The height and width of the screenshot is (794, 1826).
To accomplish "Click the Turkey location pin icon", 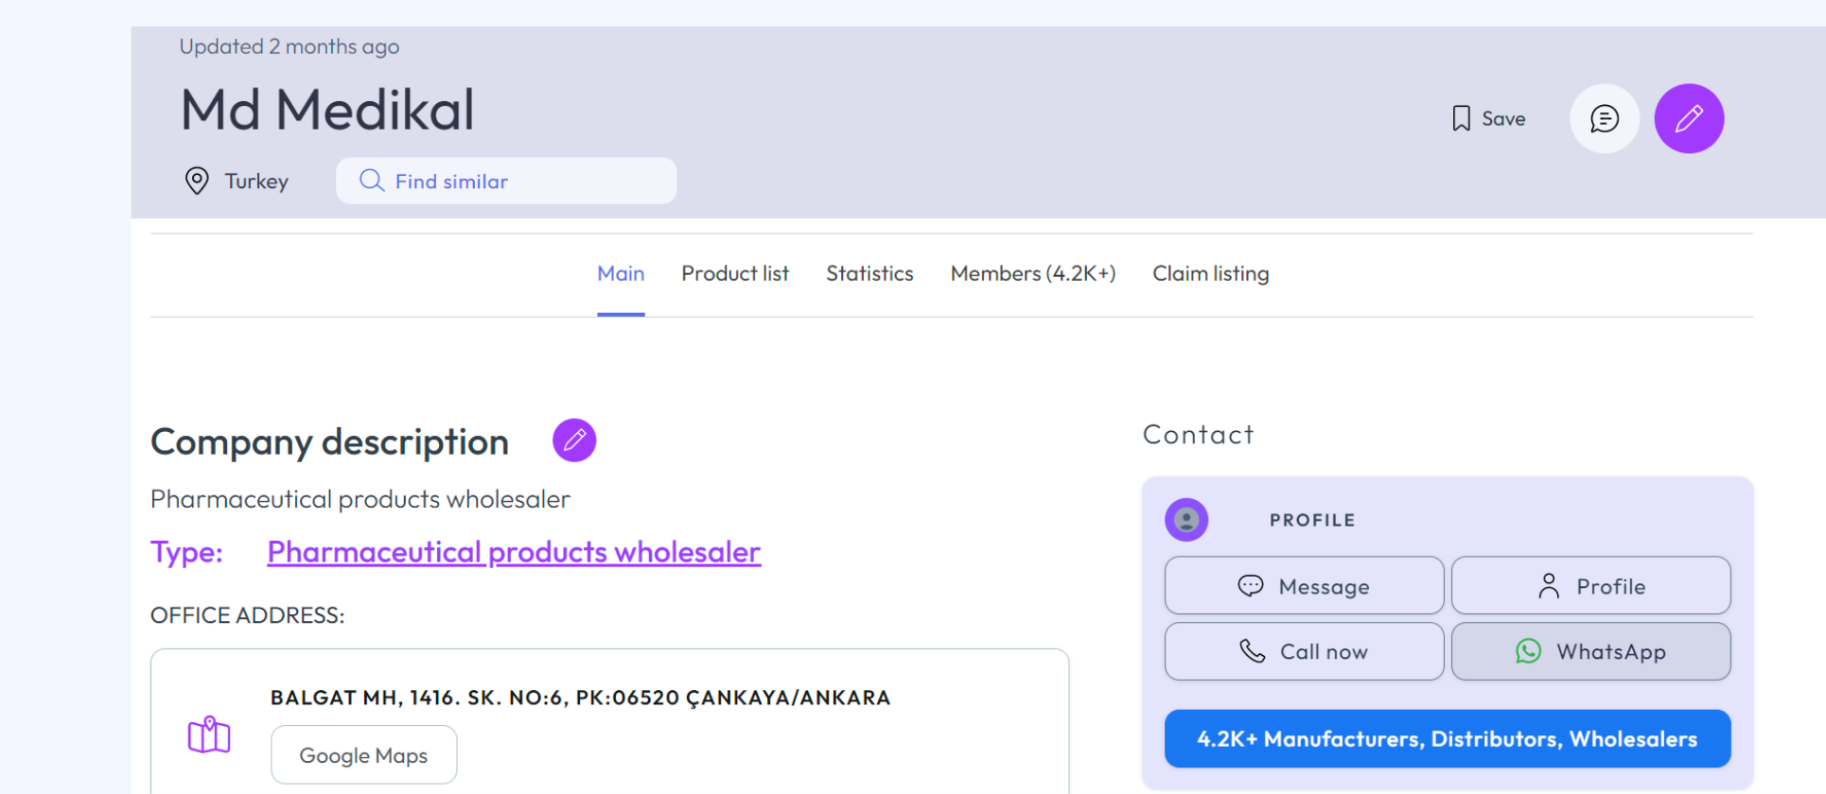I will tap(197, 181).
